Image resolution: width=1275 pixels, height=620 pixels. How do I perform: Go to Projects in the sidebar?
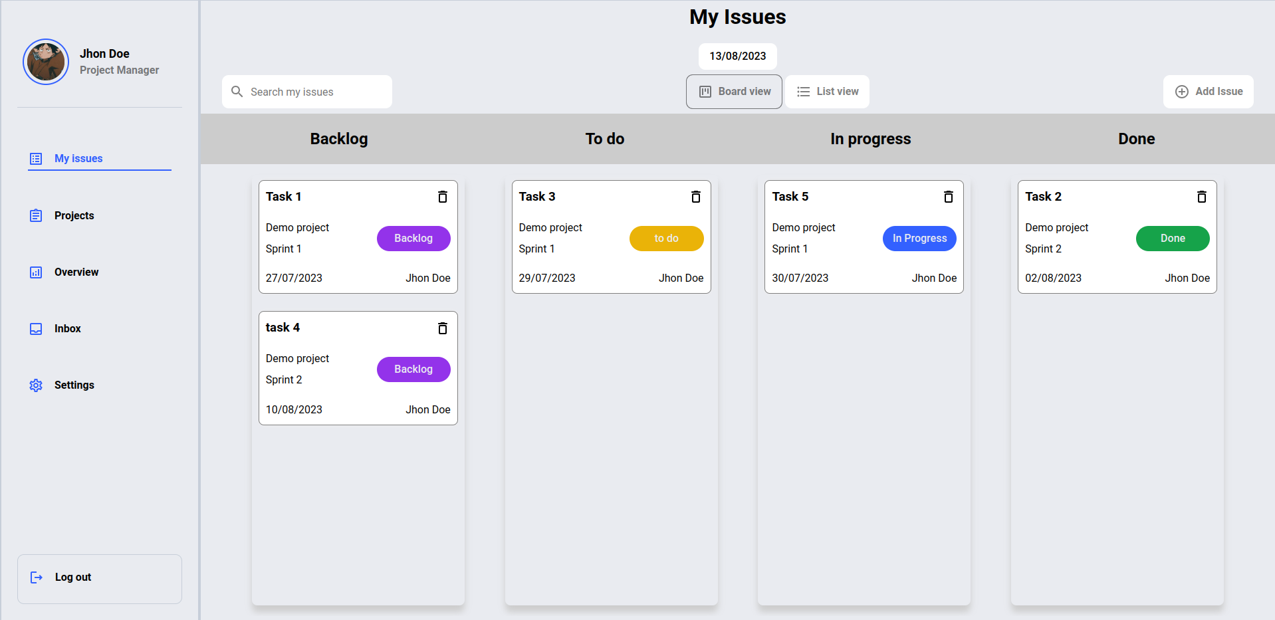pyautogui.click(x=74, y=216)
